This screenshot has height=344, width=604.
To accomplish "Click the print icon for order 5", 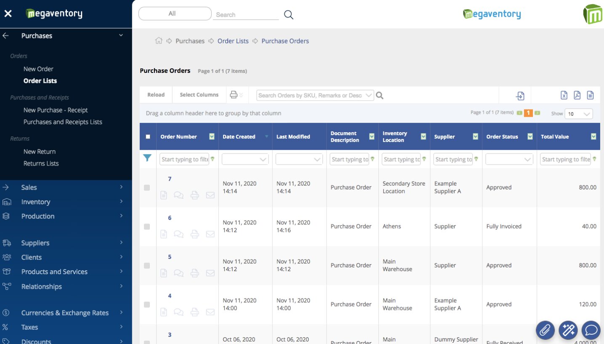I will (194, 273).
